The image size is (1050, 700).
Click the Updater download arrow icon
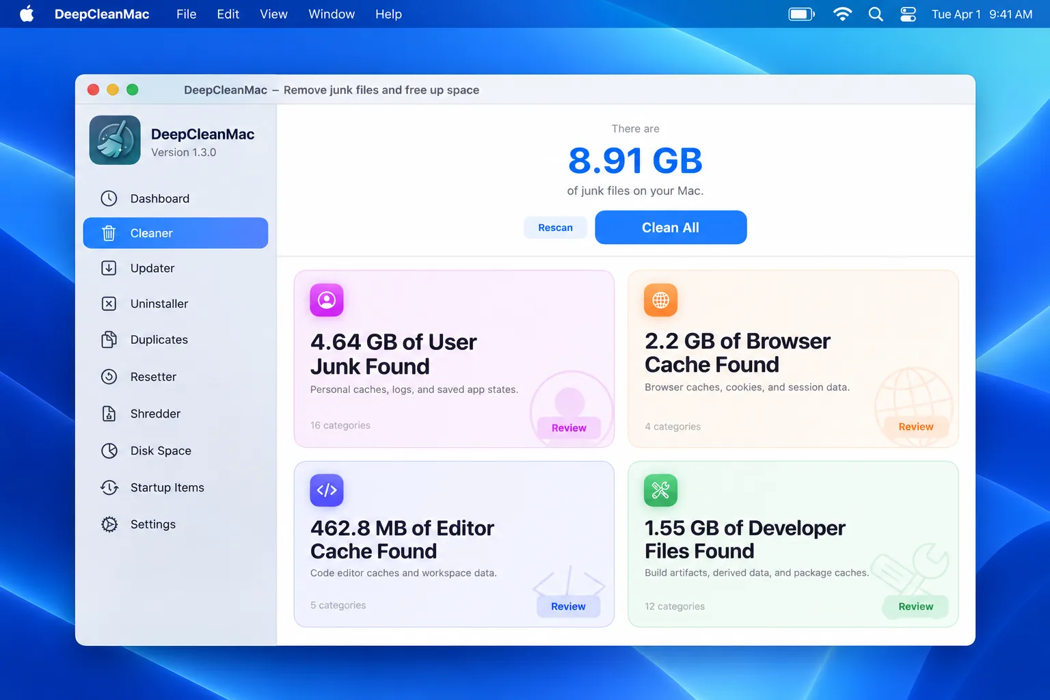point(109,268)
